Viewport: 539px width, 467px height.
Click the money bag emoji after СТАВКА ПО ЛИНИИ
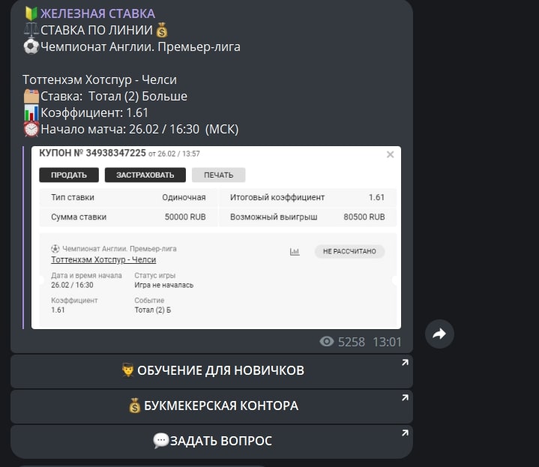point(162,30)
